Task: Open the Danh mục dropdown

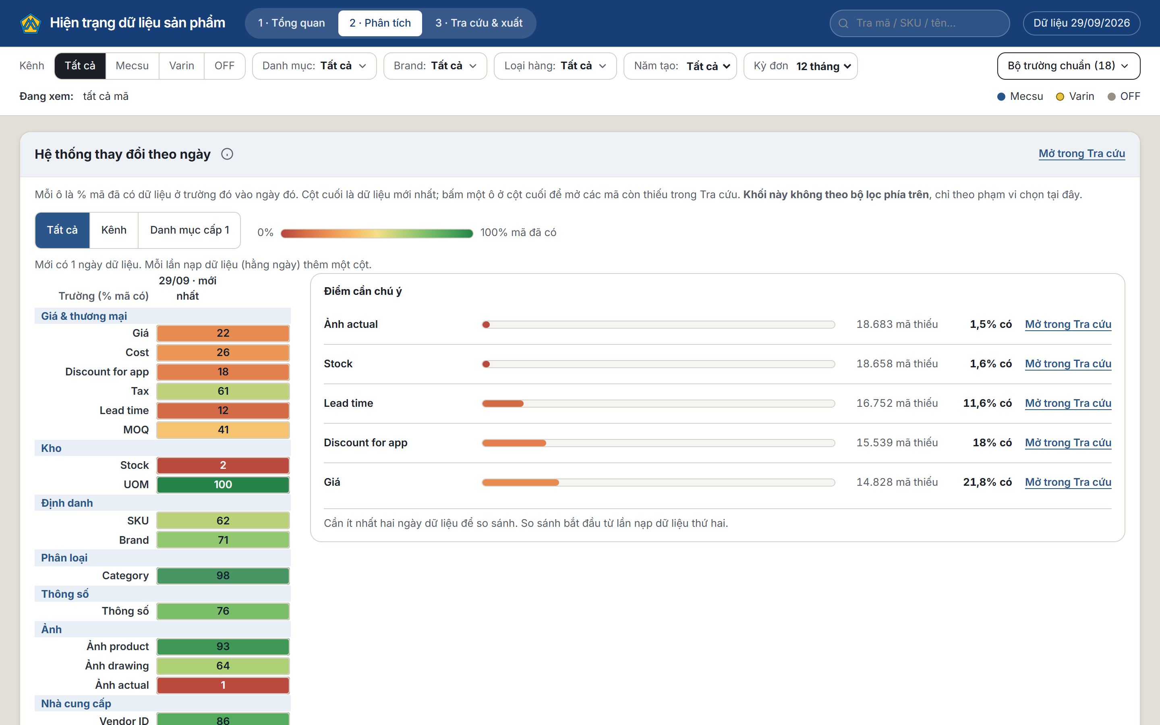Action: click(315, 66)
